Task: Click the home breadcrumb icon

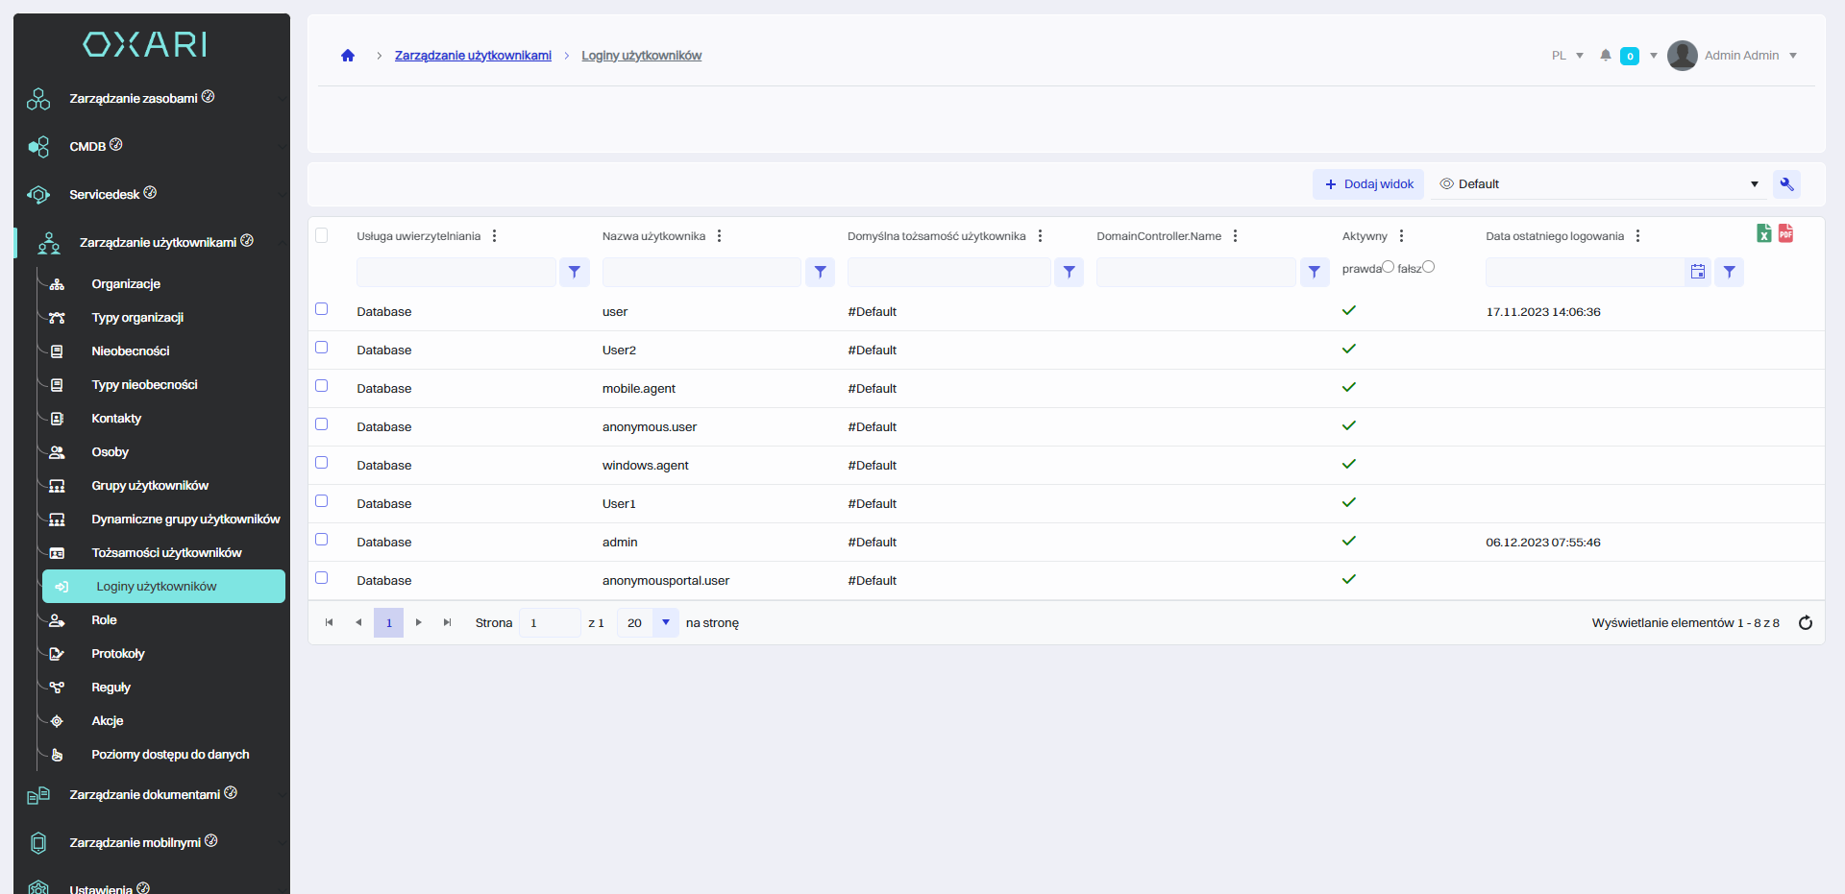Action: pos(348,56)
